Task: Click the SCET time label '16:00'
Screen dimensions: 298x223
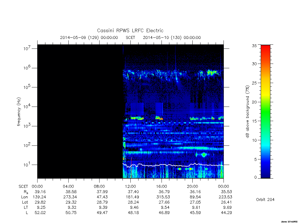Action: (161, 186)
